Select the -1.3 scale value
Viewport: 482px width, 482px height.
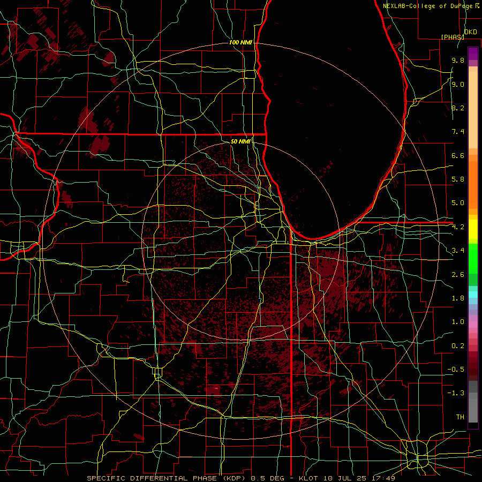click(x=456, y=393)
